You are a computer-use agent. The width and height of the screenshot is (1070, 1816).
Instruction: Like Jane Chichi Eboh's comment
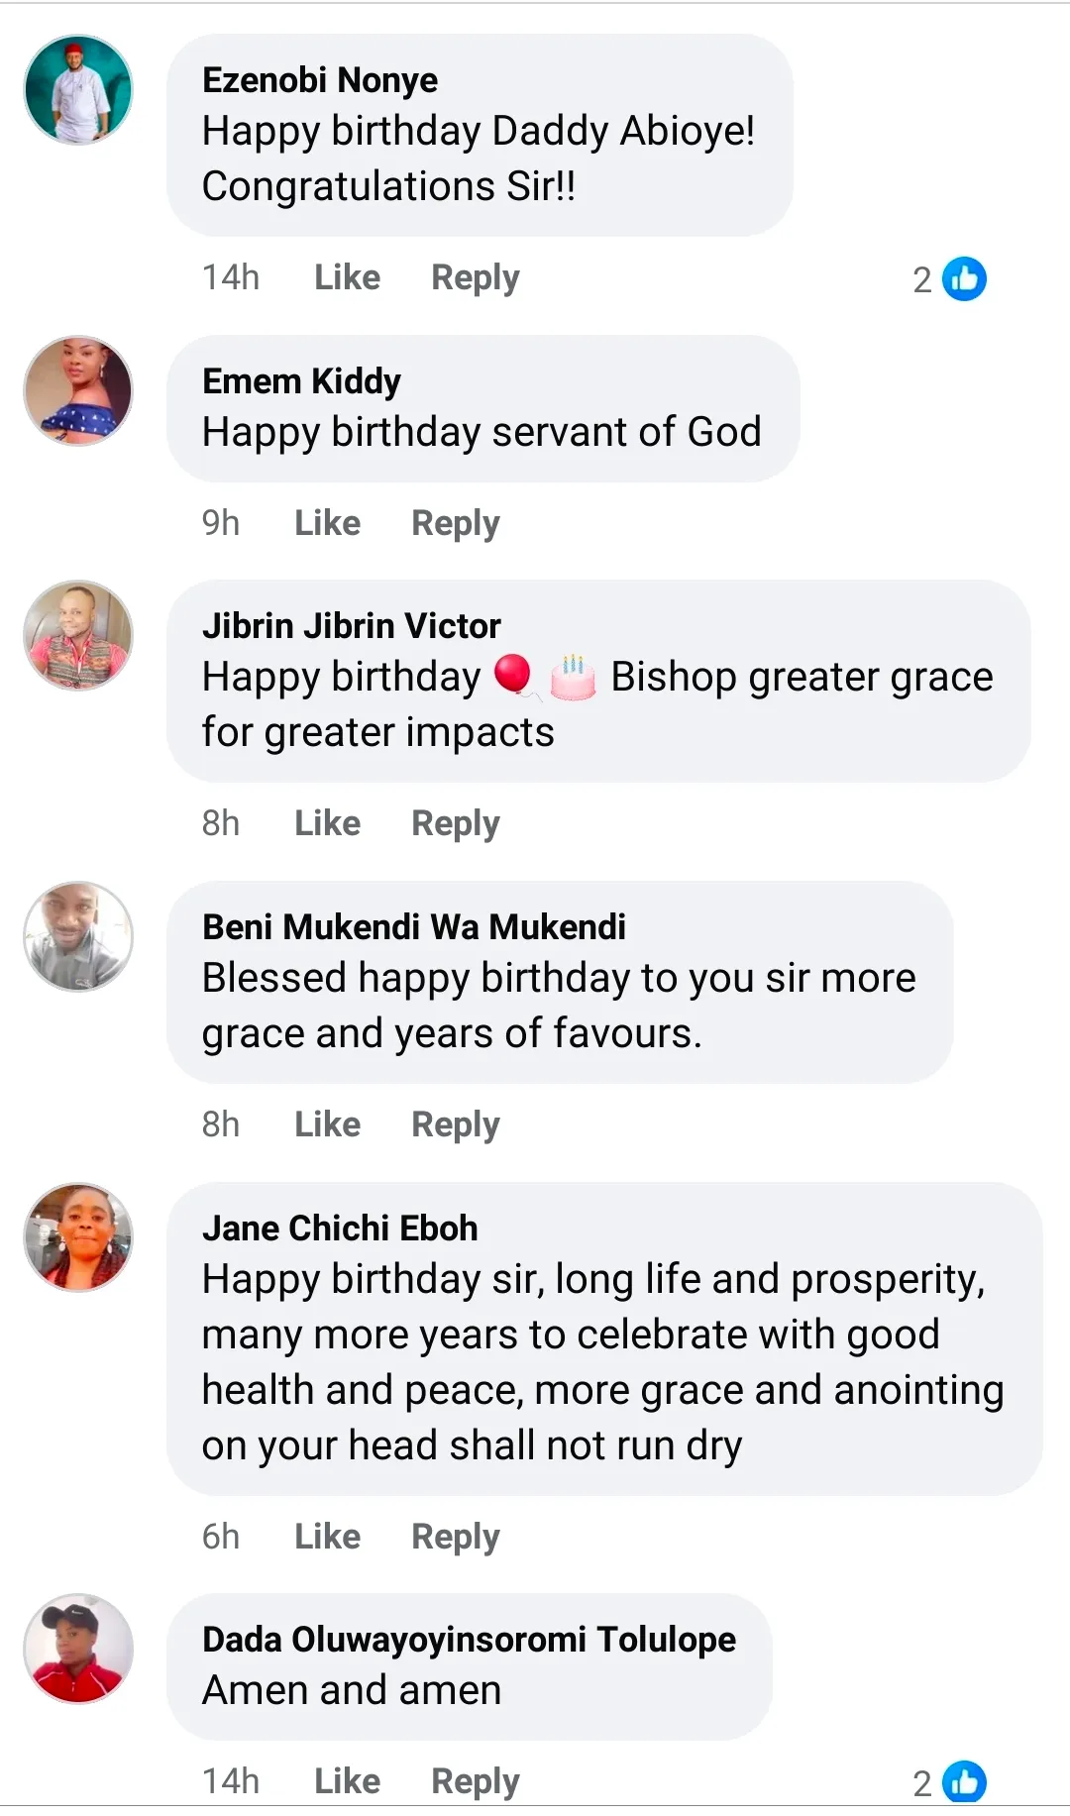[327, 1536]
